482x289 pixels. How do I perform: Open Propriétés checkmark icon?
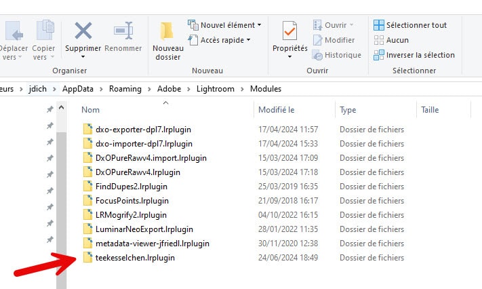point(289,31)
